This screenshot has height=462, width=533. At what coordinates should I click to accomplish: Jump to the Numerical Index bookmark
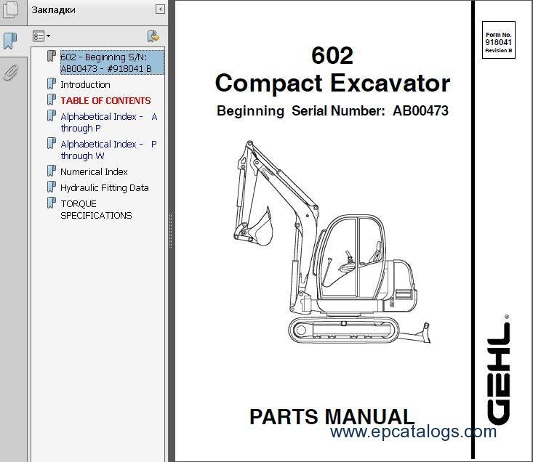94,171
